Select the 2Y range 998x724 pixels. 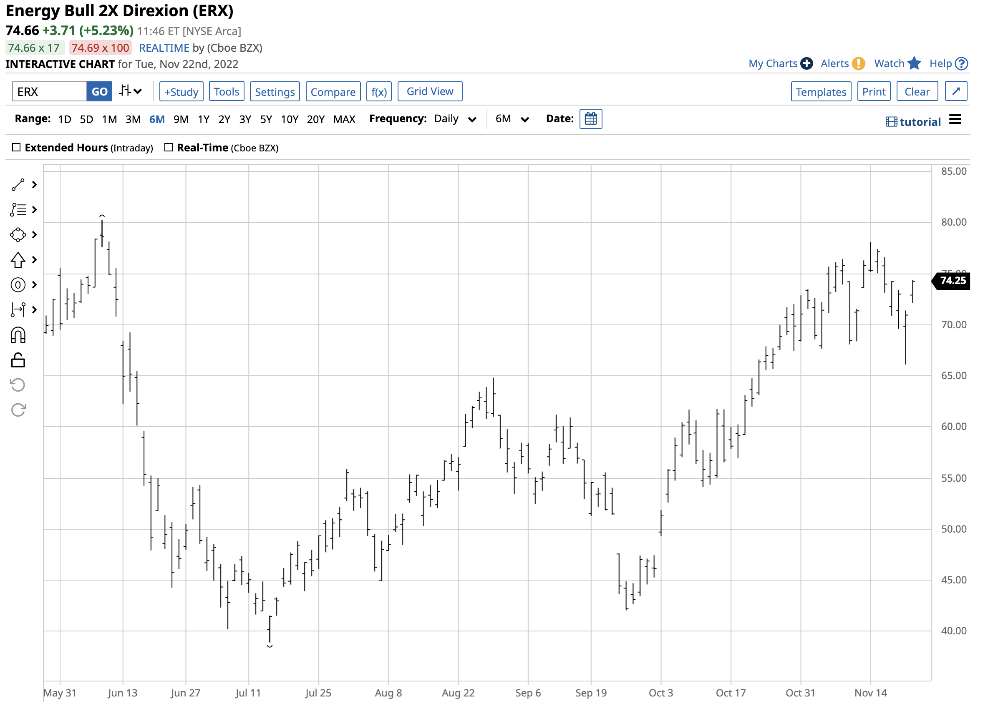(x=224, y=119)
